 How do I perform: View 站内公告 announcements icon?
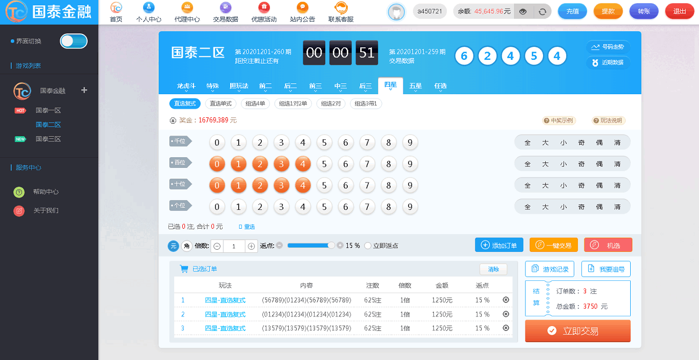point(302,12)
